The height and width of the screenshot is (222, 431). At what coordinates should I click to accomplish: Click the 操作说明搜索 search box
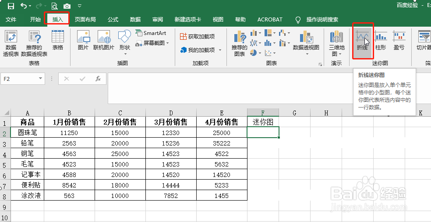tap(322, 20)
